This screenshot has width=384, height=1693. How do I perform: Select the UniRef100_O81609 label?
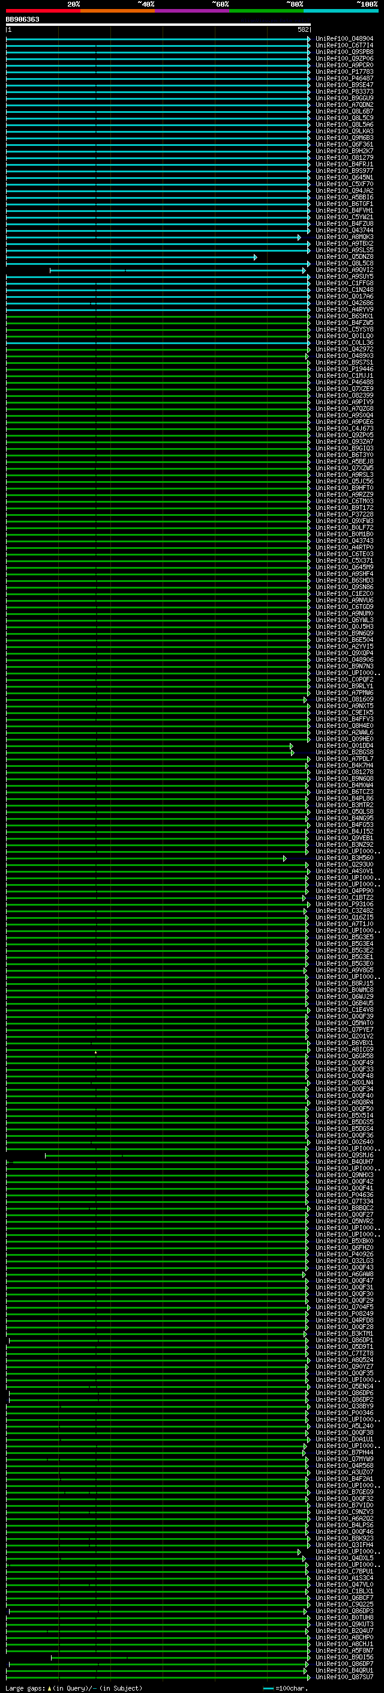(x=344, y=699)
